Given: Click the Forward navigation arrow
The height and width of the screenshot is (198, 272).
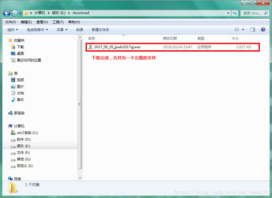Looking at the screenshot, I should pos(15,13).
